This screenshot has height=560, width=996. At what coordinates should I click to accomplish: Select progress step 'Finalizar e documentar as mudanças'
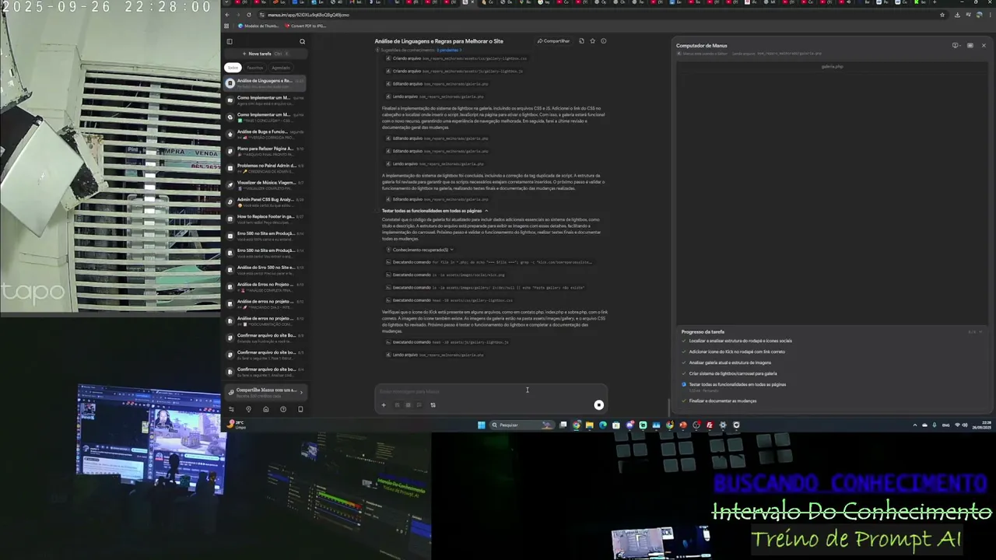point(722,401)
